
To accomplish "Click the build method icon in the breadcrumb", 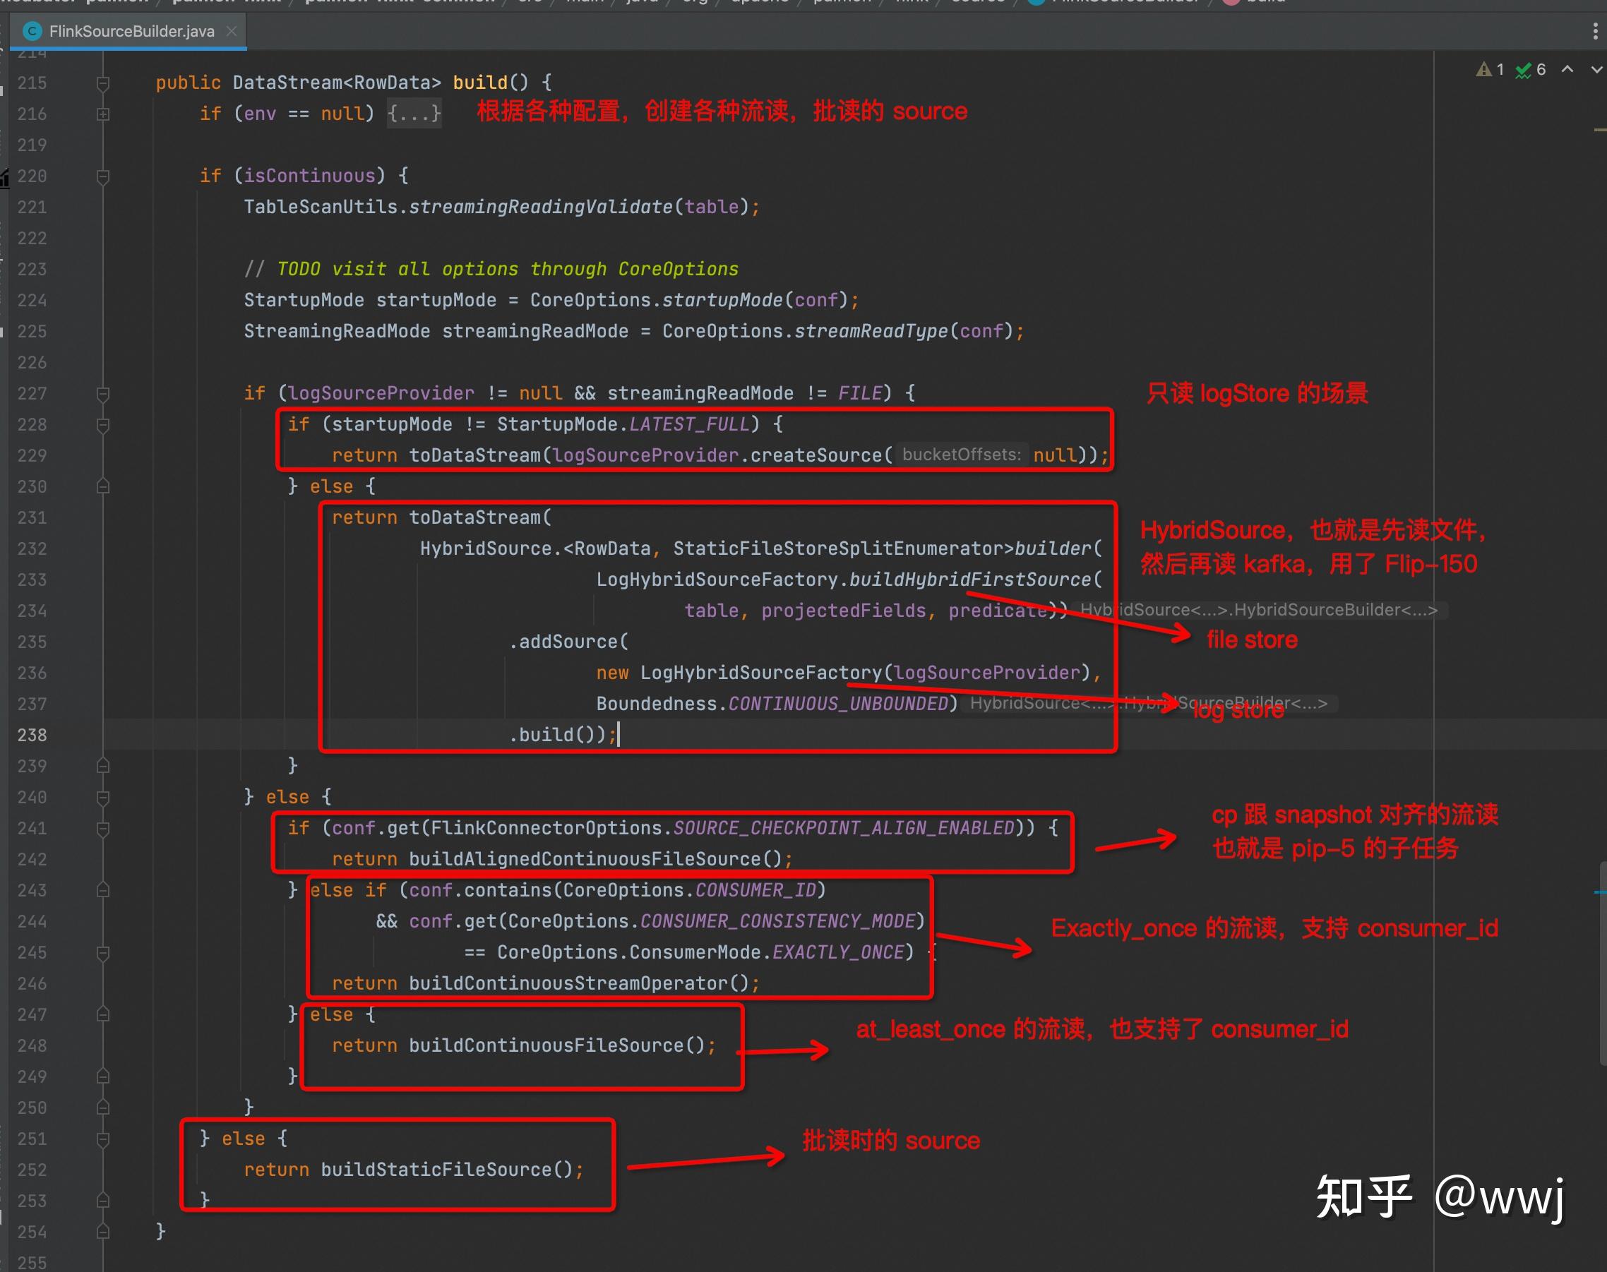I will 1231,2.
